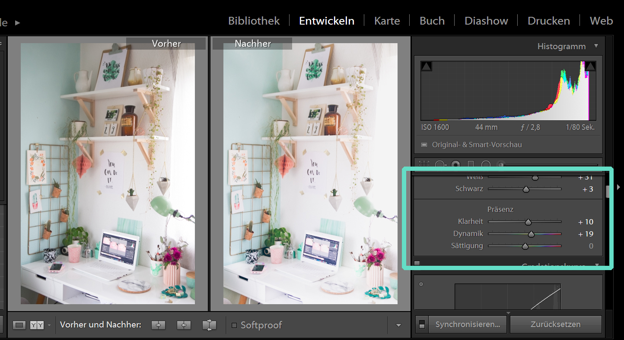Swap Vorher and Nachher settings
The height and width of the screenshot is (340, 624).
pos(209,325)
